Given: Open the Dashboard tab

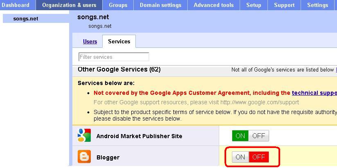Looking at the screenshot, I should 18,5.
